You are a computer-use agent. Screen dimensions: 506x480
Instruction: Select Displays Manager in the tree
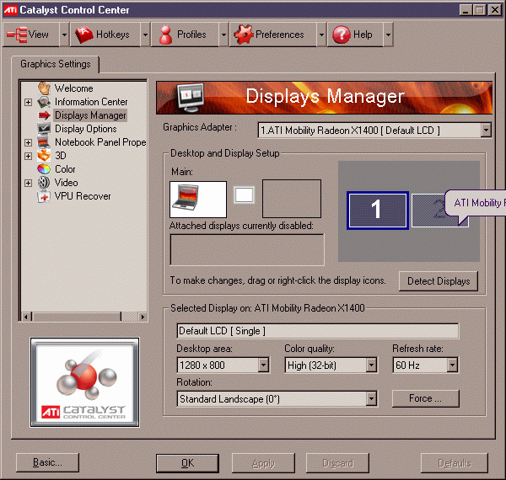[x=90, y=115]
